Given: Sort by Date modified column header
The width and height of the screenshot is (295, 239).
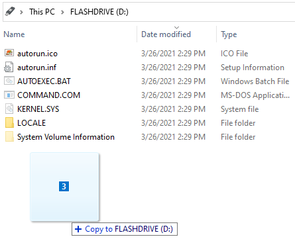Looking at the screenshot, I should coord(166,34).
